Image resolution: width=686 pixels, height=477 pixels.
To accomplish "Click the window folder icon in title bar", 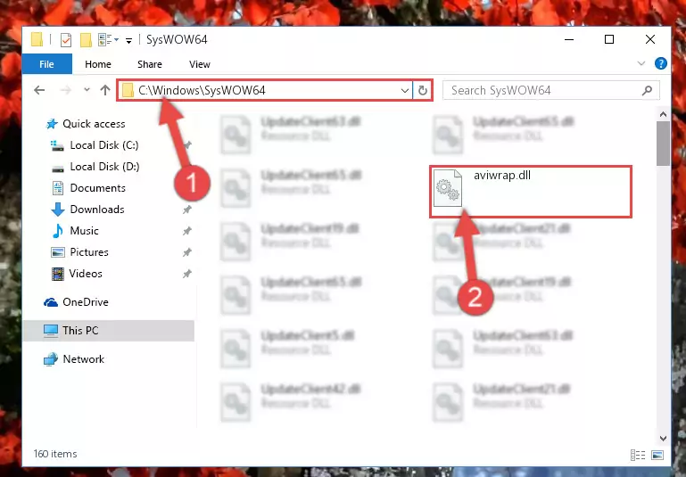I will 37,40.
